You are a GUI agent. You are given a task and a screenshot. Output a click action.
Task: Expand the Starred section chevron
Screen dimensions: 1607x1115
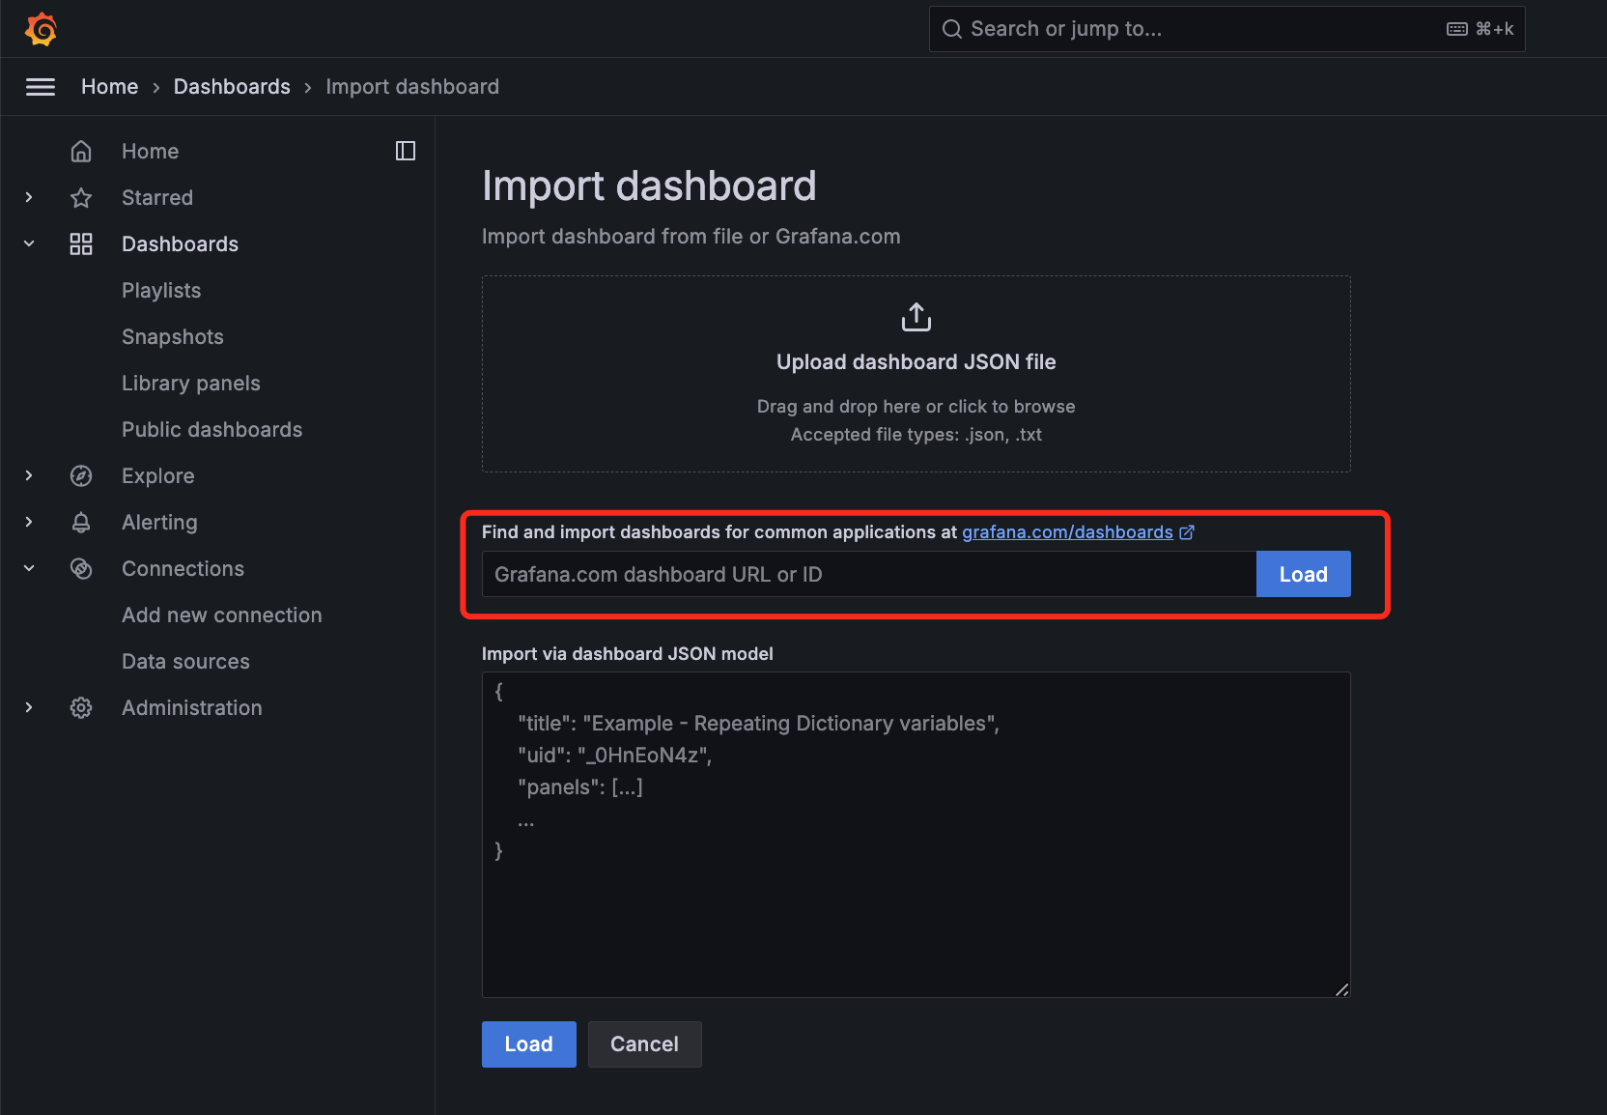click(x=29, y=197)
